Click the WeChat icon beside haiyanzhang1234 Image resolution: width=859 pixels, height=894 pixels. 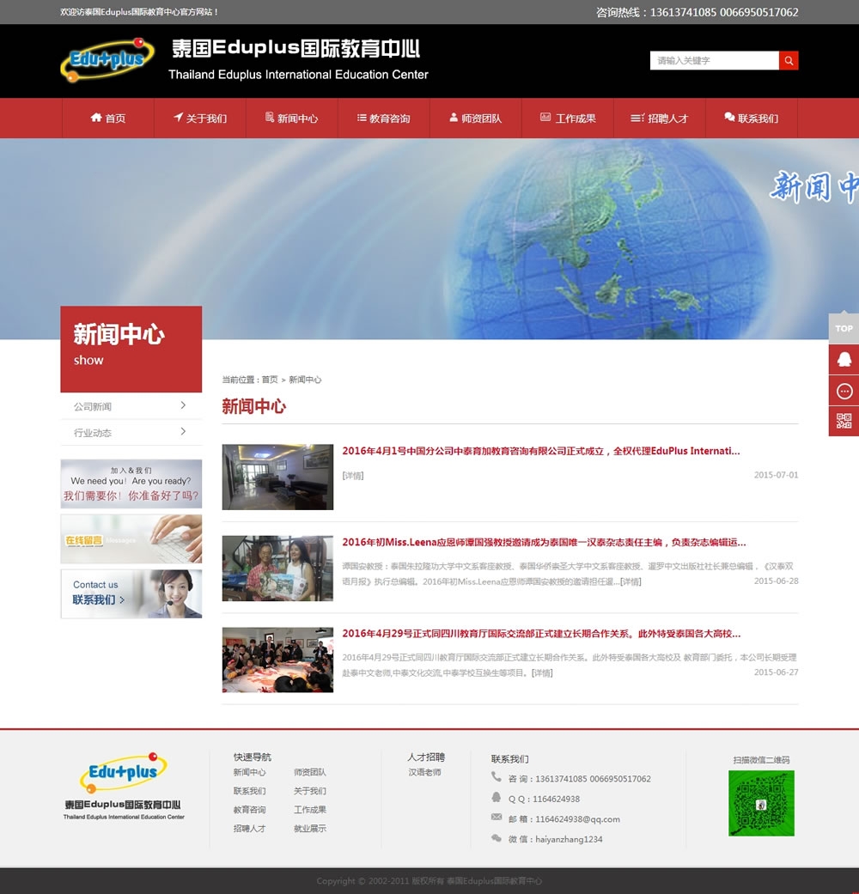pos(496,840)
